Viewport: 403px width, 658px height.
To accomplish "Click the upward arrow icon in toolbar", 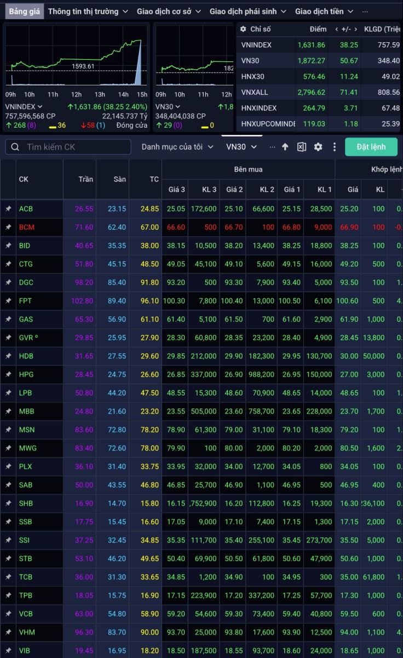I will [x=285, y=147].
